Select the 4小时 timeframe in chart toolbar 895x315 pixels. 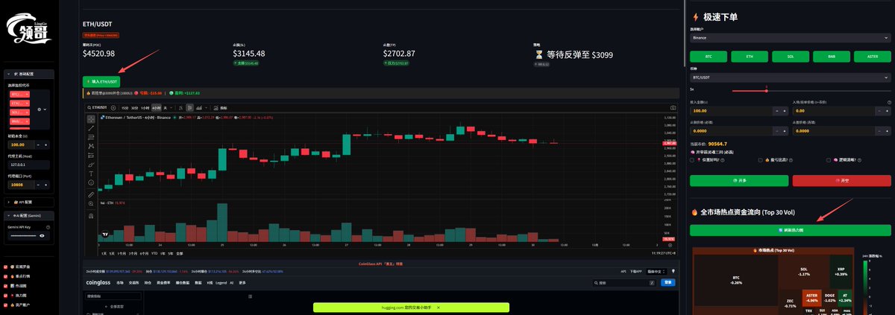click(x=156, y=108)
